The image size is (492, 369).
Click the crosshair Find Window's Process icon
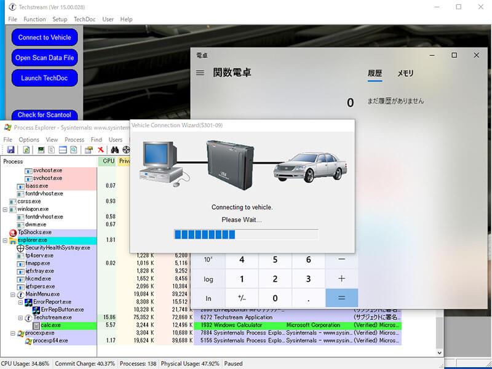tap(126, 149)
